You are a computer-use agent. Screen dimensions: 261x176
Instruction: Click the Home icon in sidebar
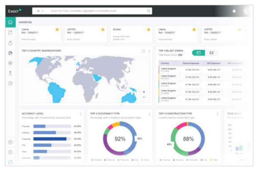[x=10, y=22]
